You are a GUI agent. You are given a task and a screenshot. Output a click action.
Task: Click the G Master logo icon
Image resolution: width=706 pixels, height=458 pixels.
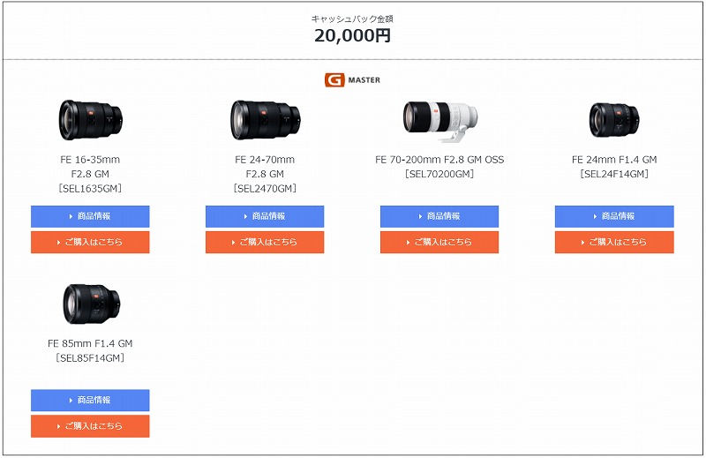coord(334,80)
